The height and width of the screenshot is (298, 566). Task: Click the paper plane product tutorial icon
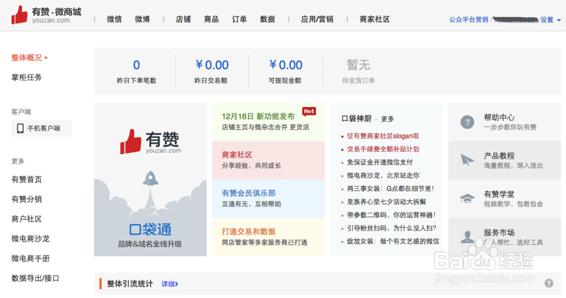tap(467, 160)
